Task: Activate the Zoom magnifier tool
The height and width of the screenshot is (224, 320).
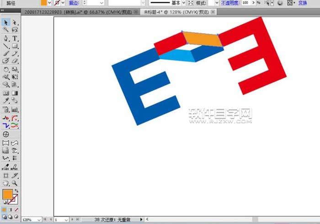Action: pyautogui.click(x=15, y=183)
